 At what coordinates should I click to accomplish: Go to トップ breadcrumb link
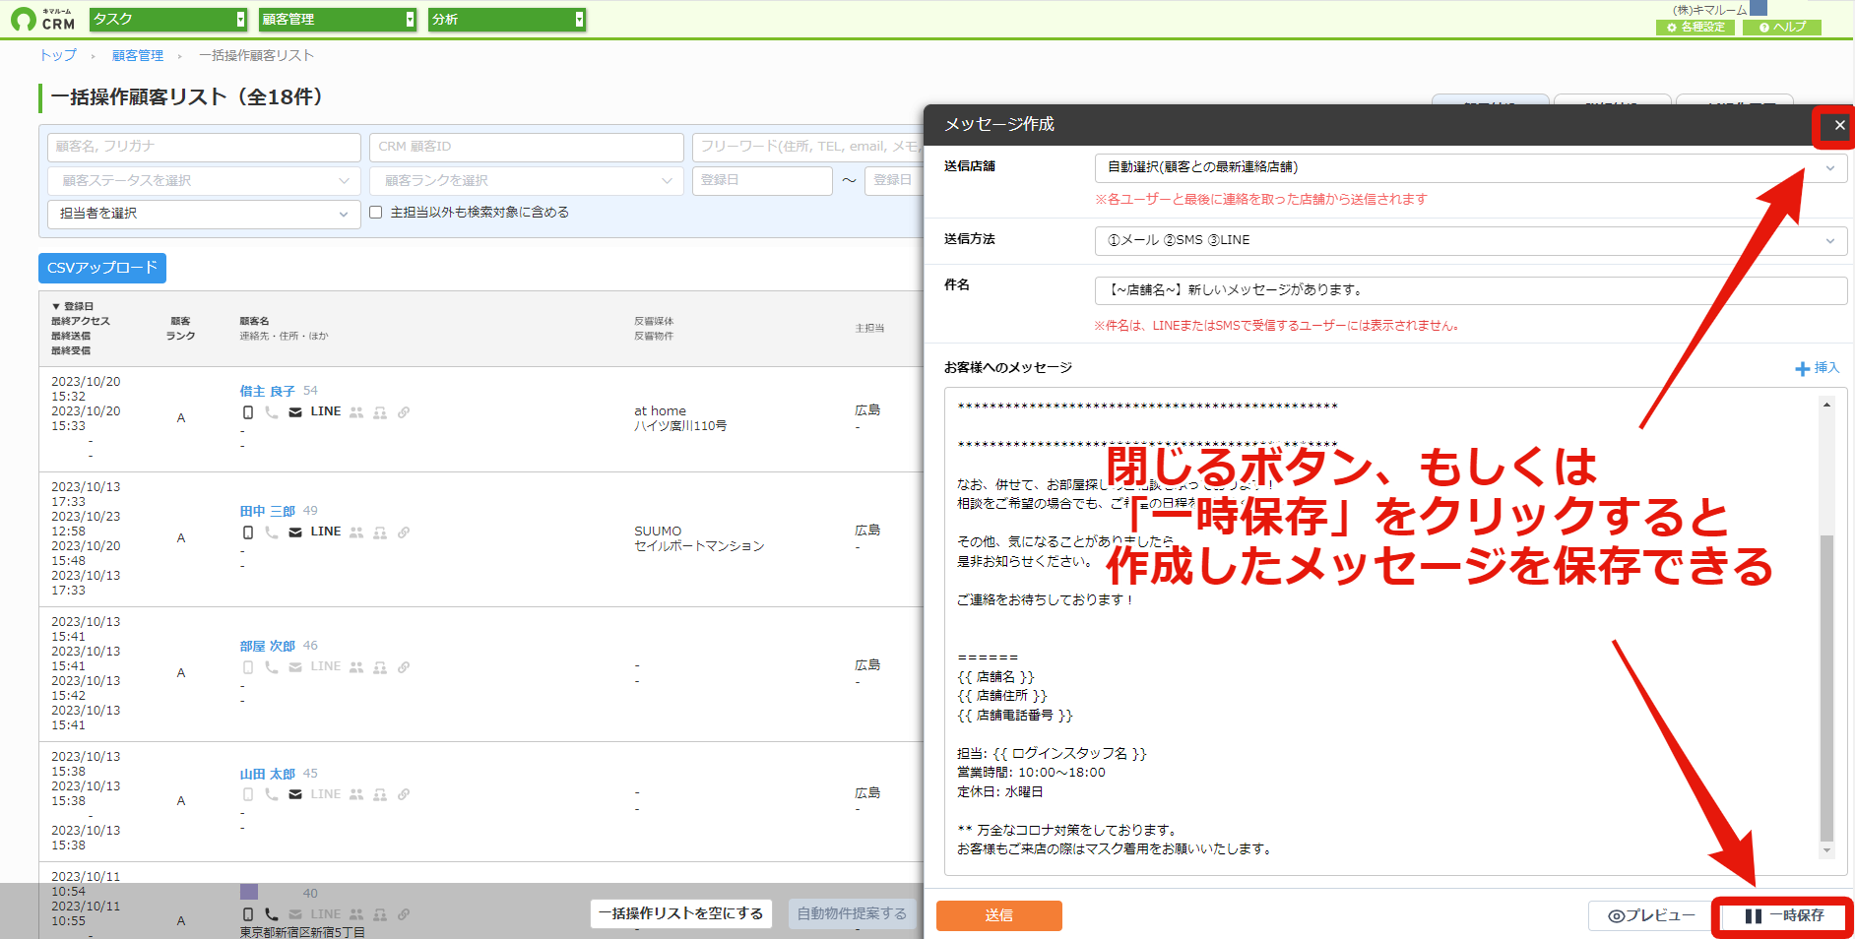tap(58, 55)
